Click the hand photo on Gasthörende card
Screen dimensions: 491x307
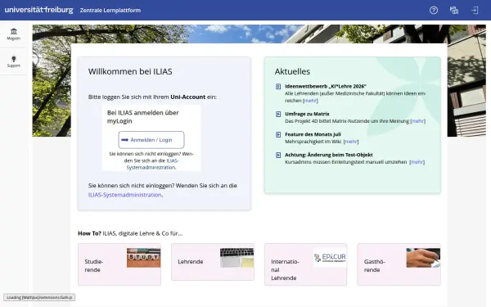tap(423, 258)
